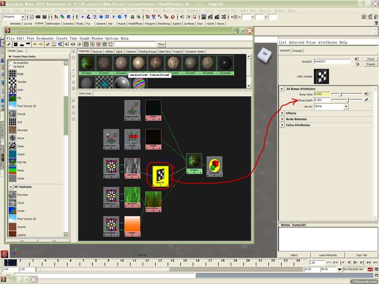379x284 pixels.
Task: Expand the Effects section
Action: tap(282, 113)
